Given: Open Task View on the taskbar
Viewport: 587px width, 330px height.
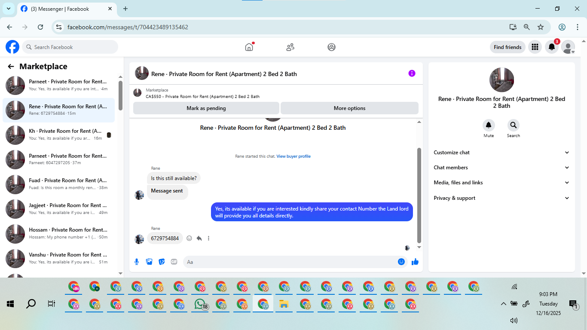Looking at the screenshot, I should [x=51, y=304].
